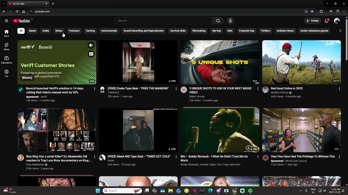Viewport: 348px width, 195px height.
Task: Select the All filter chip
Action: 21,31
